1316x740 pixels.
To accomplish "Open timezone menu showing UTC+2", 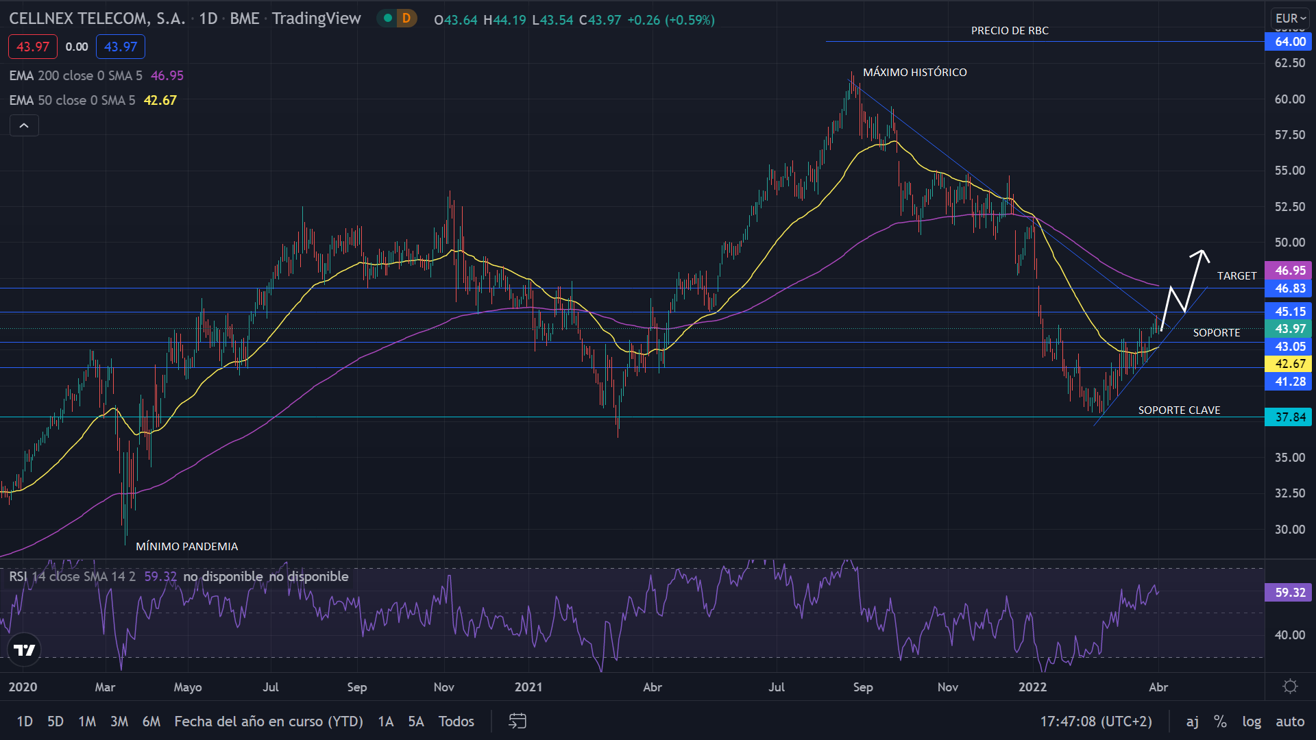I will pos(1096,721).
